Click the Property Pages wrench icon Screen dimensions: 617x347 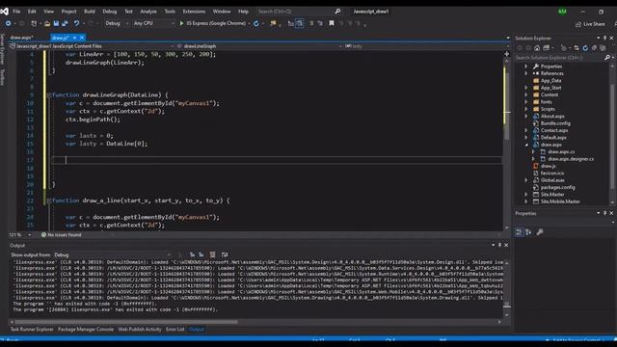(x=540, y=232)
